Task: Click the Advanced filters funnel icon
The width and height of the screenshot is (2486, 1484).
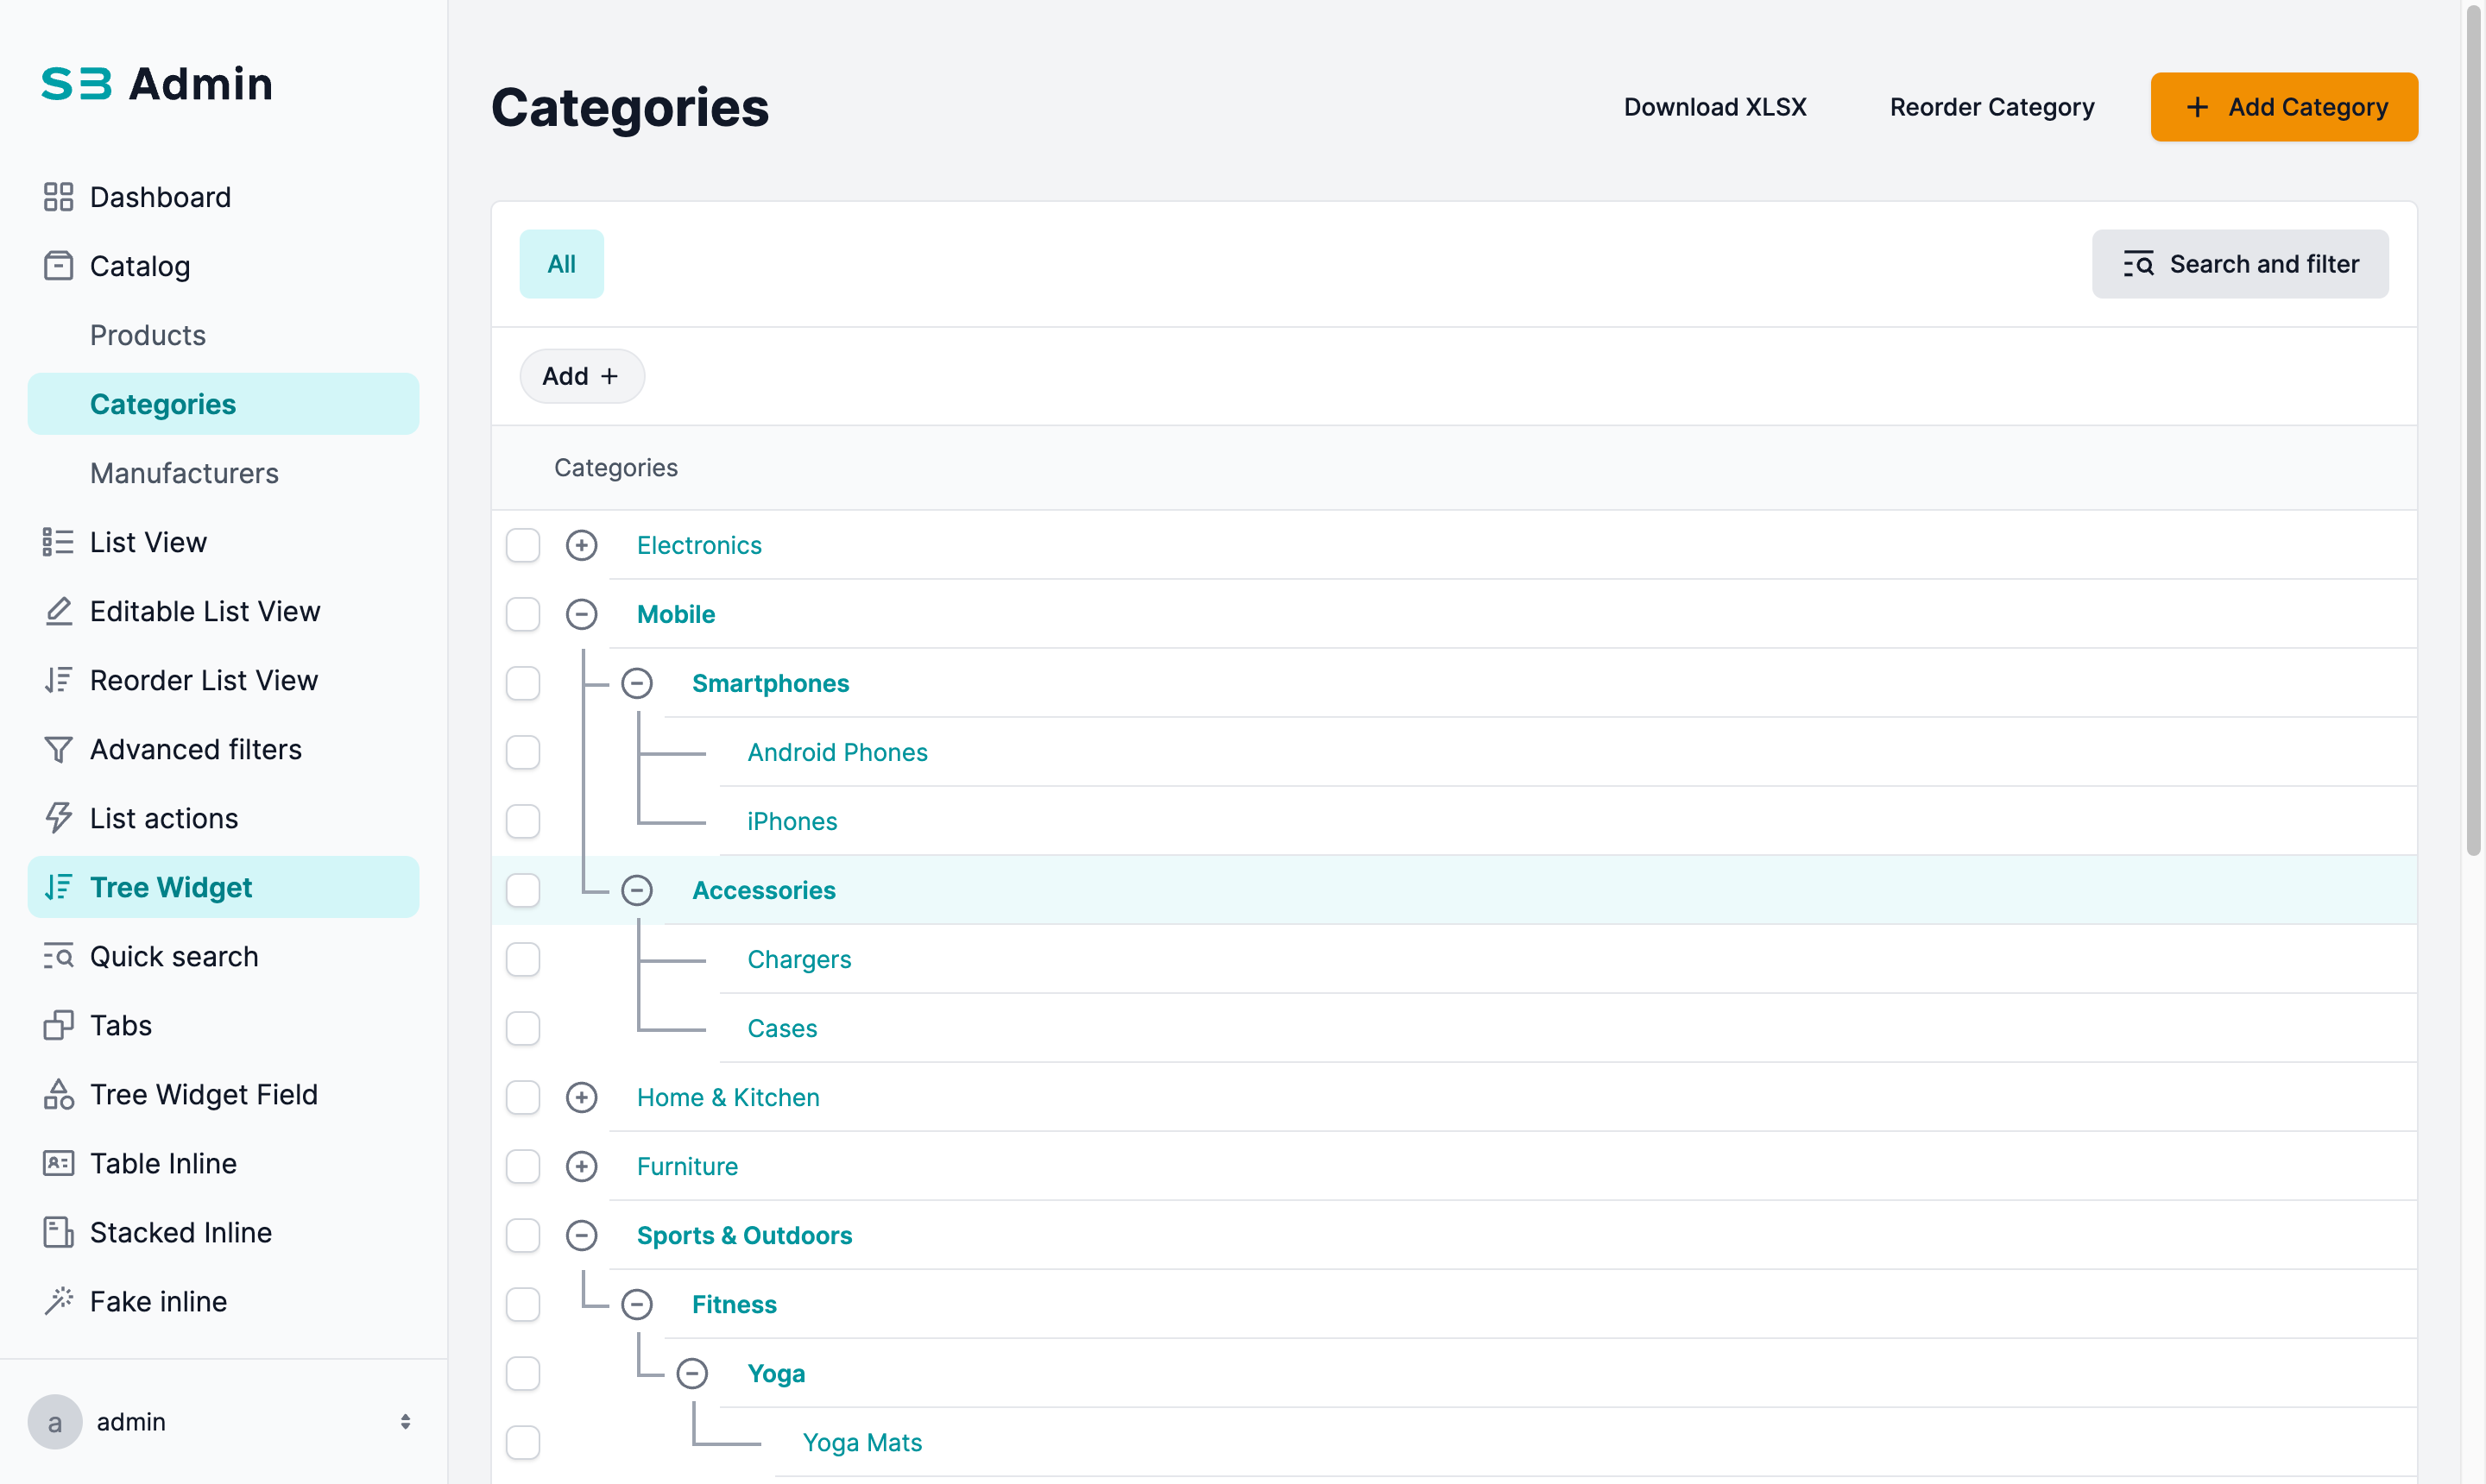Action: [58, 749]
